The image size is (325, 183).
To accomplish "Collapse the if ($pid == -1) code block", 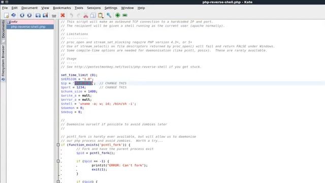I will click(58, 161).
